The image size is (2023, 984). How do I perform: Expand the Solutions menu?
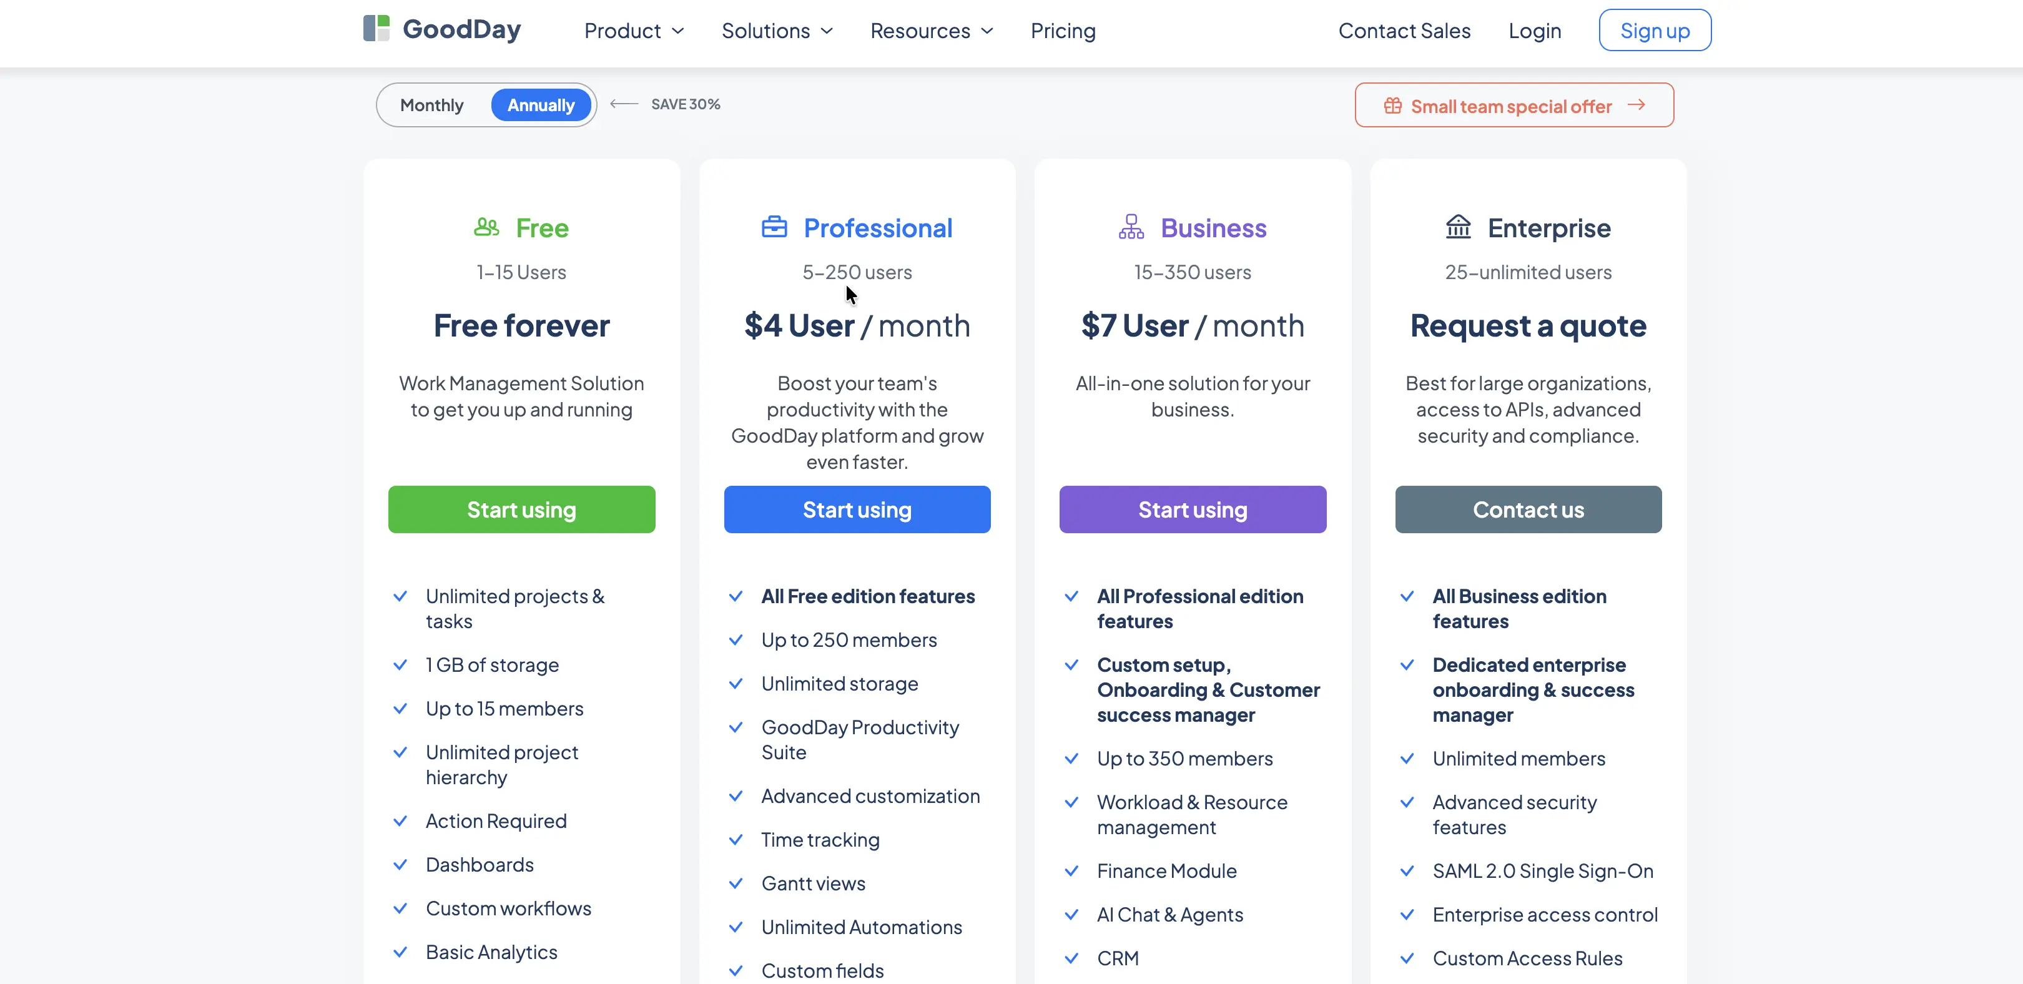[x=777, y=31]
